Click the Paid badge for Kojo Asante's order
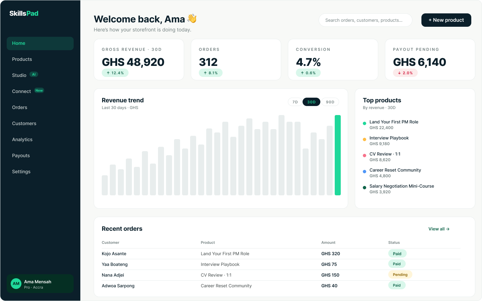The height and width of the screenshot is (301, 482). (397, 254)
